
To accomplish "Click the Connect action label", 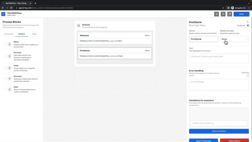I will 18,76.
